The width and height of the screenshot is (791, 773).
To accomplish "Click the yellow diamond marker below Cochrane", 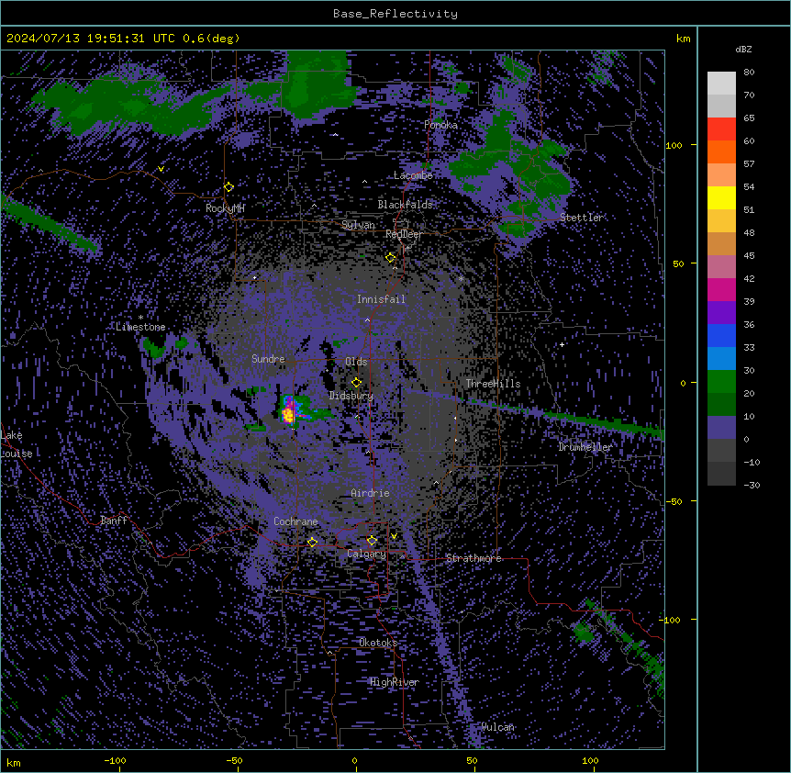I will (x=312, y=542).
